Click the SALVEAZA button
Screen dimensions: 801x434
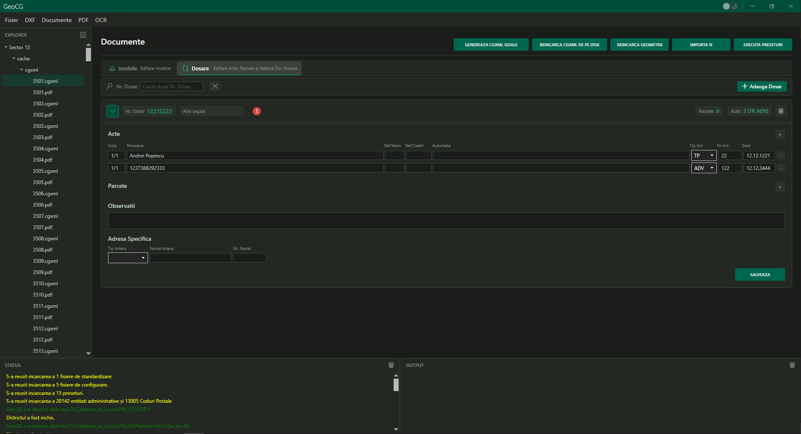point(760,274)
